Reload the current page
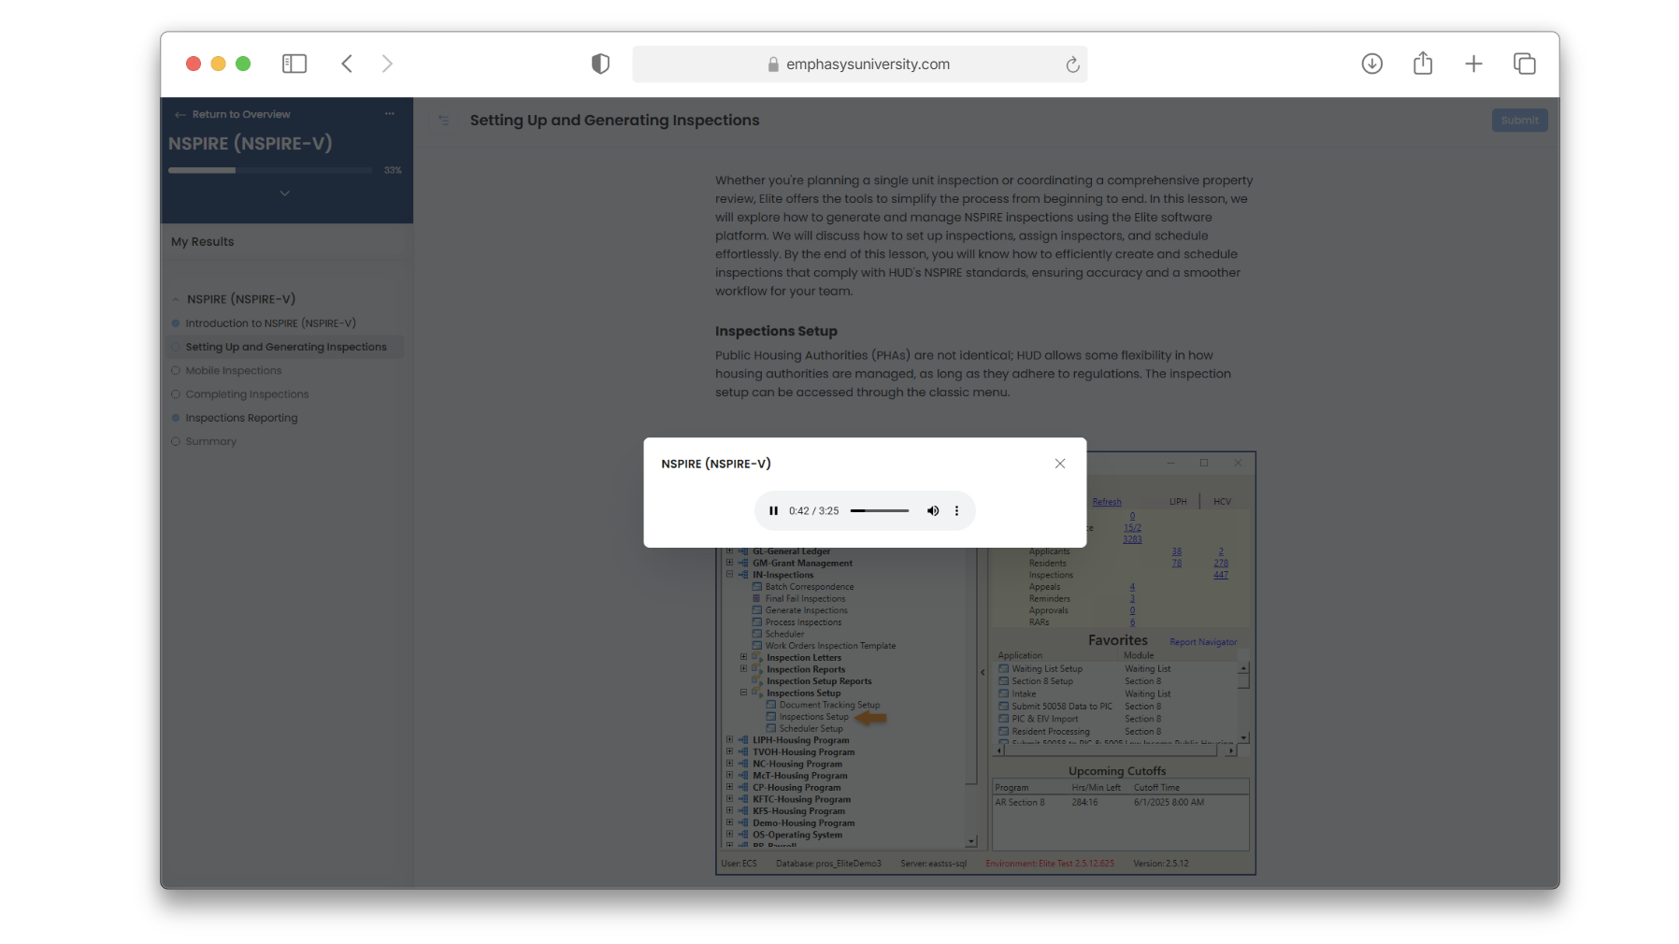Image resolution: width=1679 pixels, height=944 pixels. click(x=1072, y=64)
